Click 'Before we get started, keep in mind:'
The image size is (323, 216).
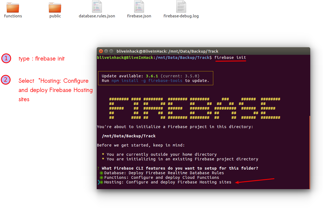click(x=141, y=145)
